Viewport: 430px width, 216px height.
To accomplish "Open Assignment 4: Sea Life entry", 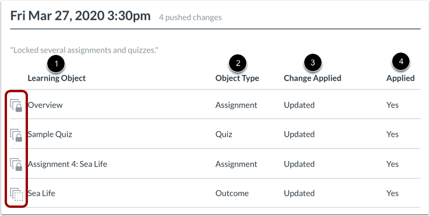I will [x=68, y=164].
